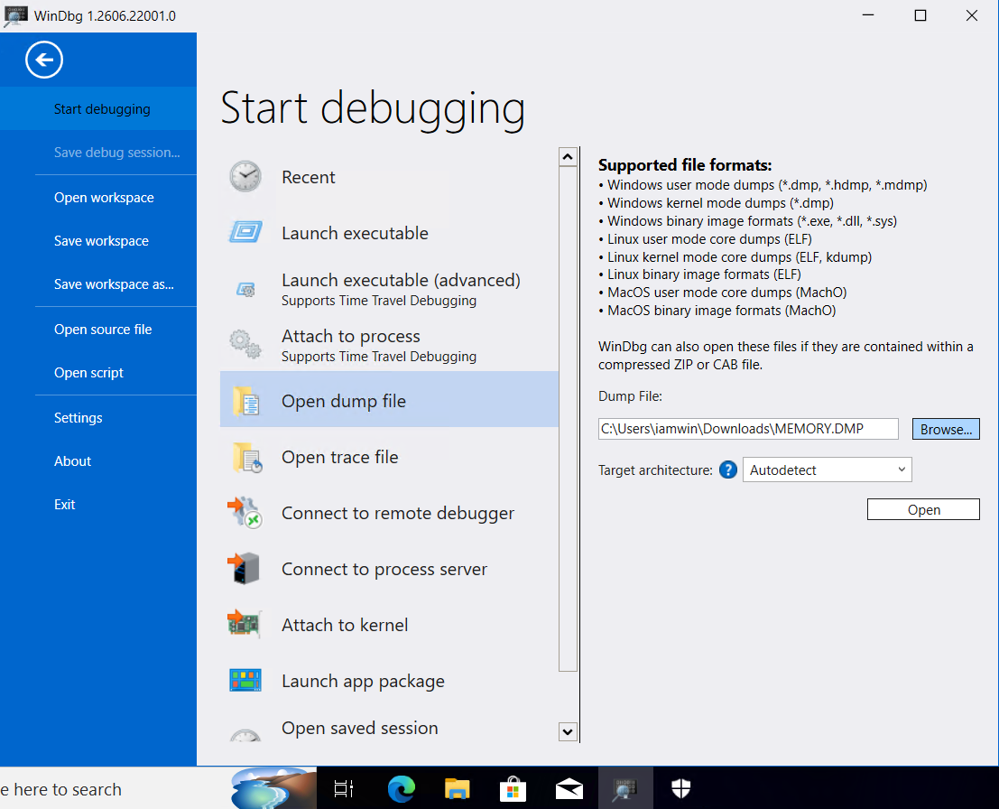Viewport: 999px width, 809px height.
Task: Open the About page from the sidebar
Action: (x=72, y=461)
